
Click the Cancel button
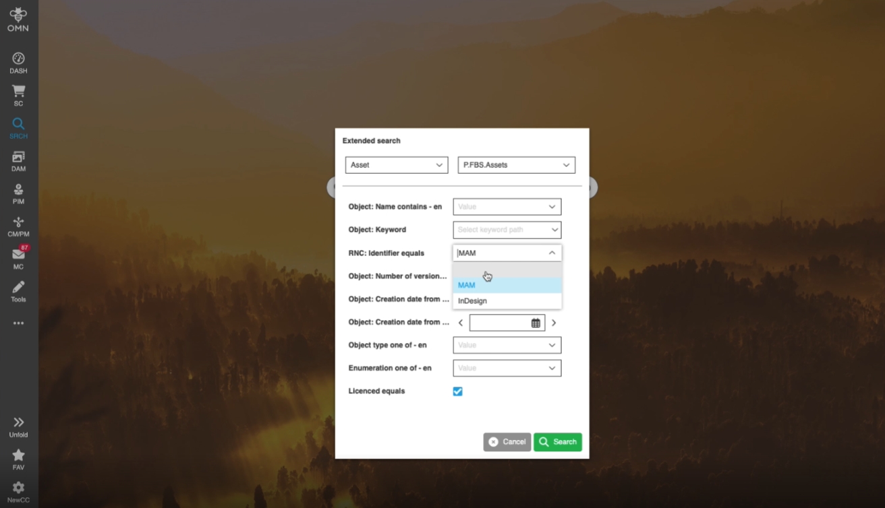point(507,442)
